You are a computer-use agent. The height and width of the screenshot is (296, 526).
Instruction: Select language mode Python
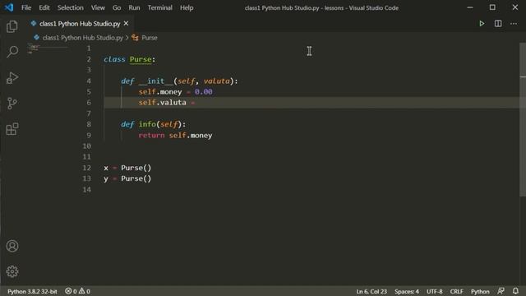click(480, 291)
